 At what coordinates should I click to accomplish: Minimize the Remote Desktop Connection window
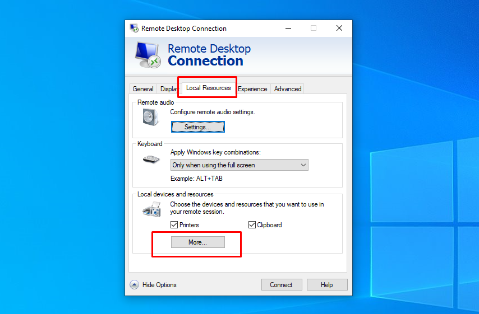(288, 28)
